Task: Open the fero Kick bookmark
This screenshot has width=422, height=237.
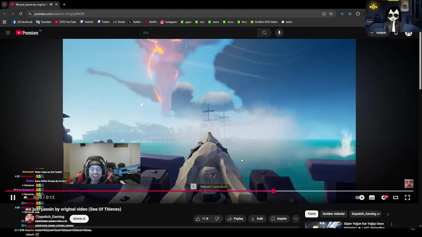Action: (x=242, y=22)
